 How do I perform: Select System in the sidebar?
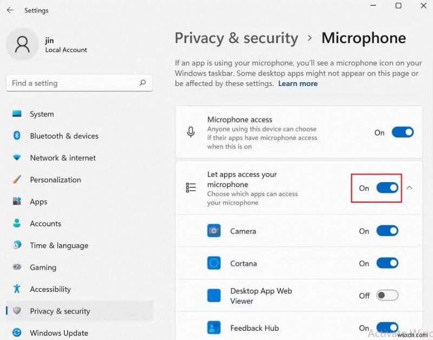42,114
